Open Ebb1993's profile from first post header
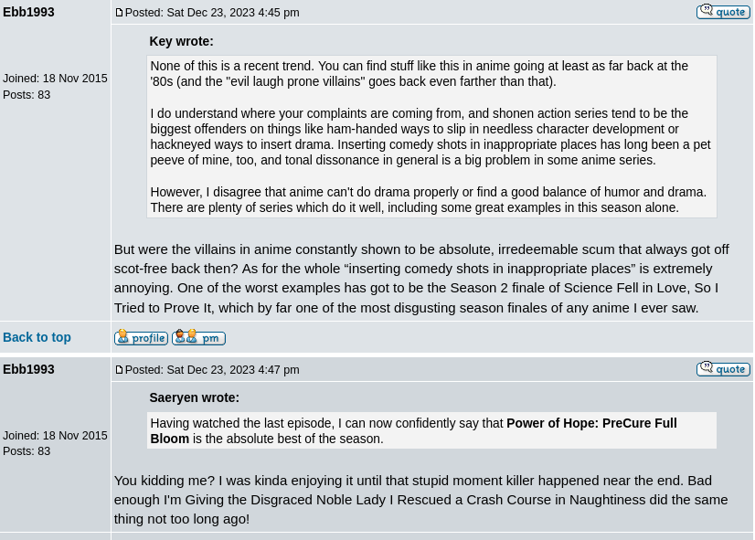 [28, 12]
